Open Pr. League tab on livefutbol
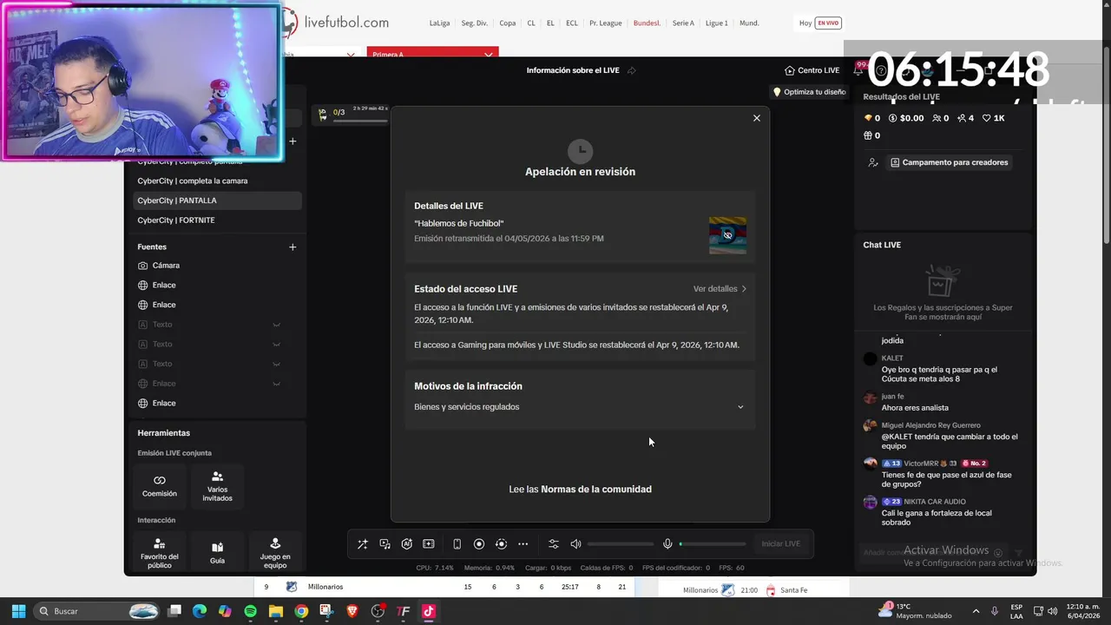The height and width of the screenshot is (625, 1111). [605, 23]
